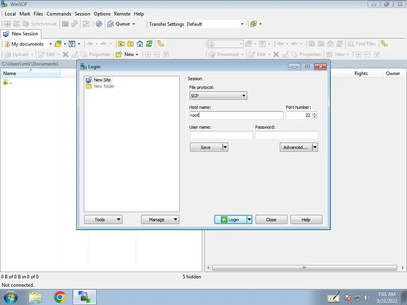
Task: Expand the Advanced button dropdown arrow
Action: click(x=315, y=147)
